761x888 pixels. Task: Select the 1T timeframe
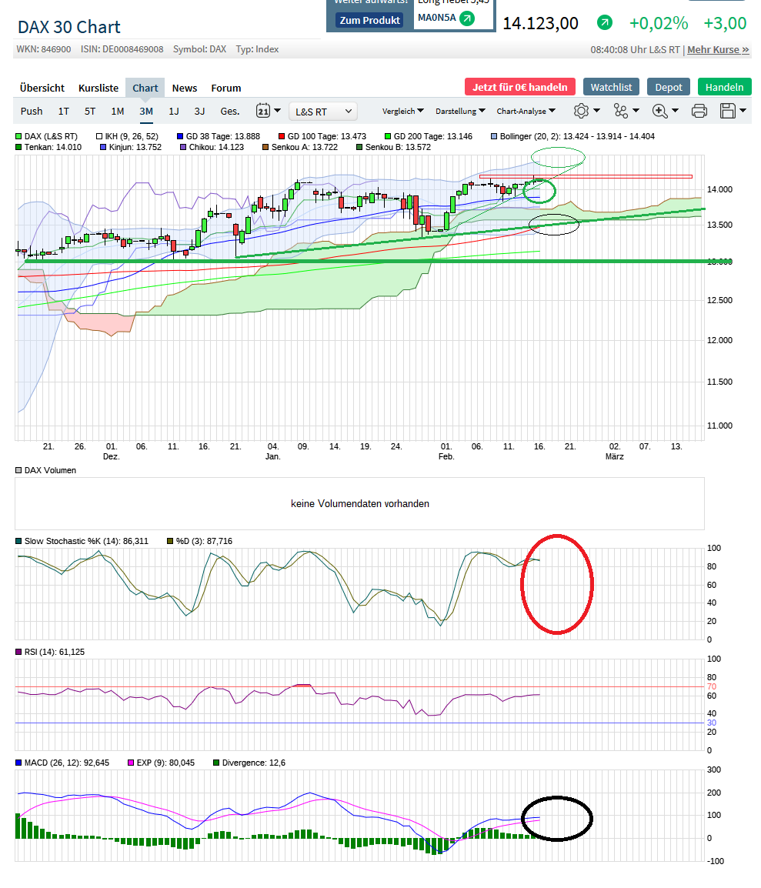63,111
